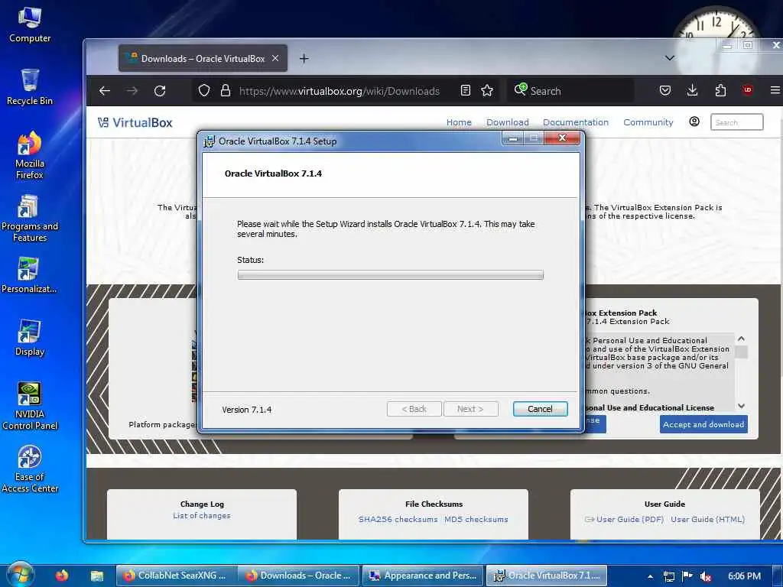Cancel the VirtualBox 7.1.4 installation

540,409
